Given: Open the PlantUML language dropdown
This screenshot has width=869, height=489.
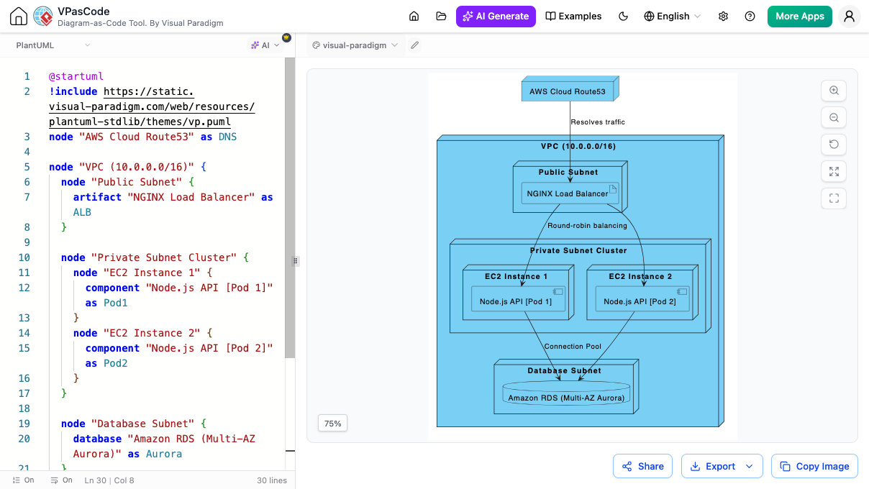Looking at the screenshot, I should pyautogui.click(x=53, y=45).
